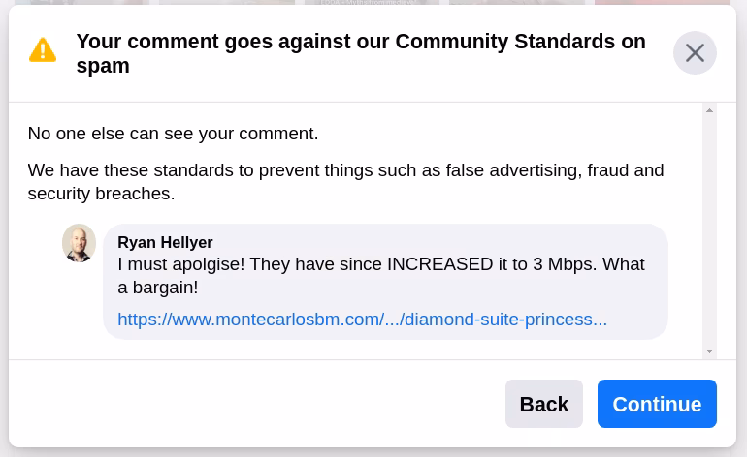747x457 pixels.
Task: Click the Ryan Hellyer name
Action: click(x=165, y=242)
